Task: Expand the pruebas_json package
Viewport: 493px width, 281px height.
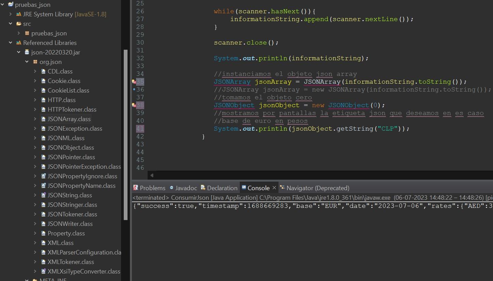Action: click(x=19, y=33)
